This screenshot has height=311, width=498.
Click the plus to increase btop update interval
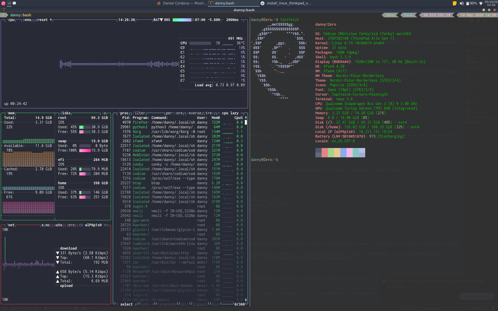(242, 20)
